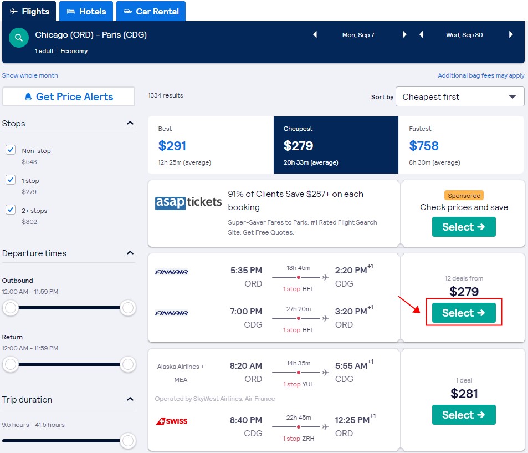The width and height of the screenshot is (528, 453).
Task: Click 1 stop YUL layover text
Action: pyautogui.click(x=298, y=384)
